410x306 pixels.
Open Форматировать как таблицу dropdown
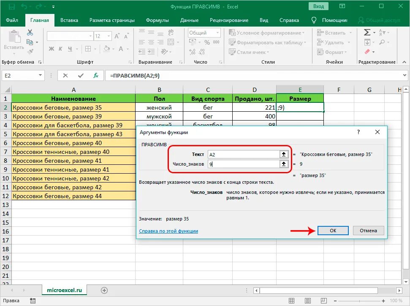click(x=268, y=42)
